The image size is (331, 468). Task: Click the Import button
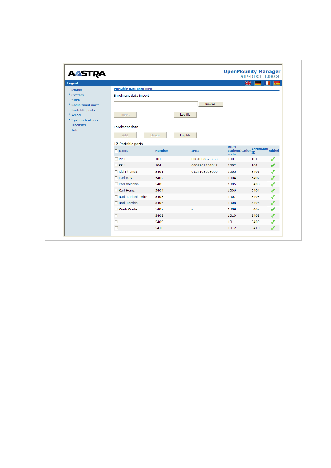click(125, 115)
